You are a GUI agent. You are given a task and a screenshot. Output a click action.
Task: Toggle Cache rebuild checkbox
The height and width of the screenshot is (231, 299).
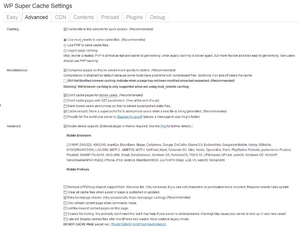[x=65, y=112]
